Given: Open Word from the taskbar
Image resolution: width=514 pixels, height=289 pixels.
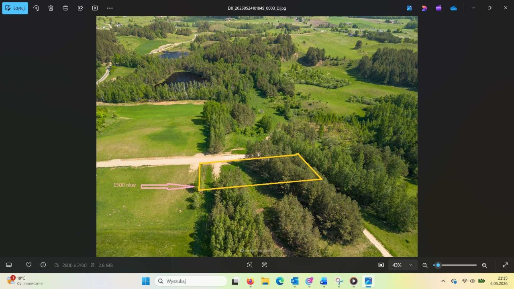Looking at the screenshot, I should [324, 281].
